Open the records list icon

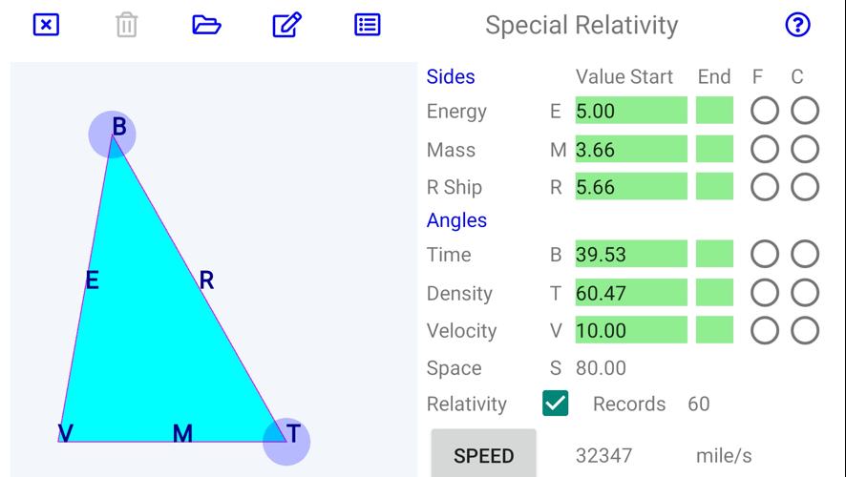pyautogui.click(x=368, y=25)
